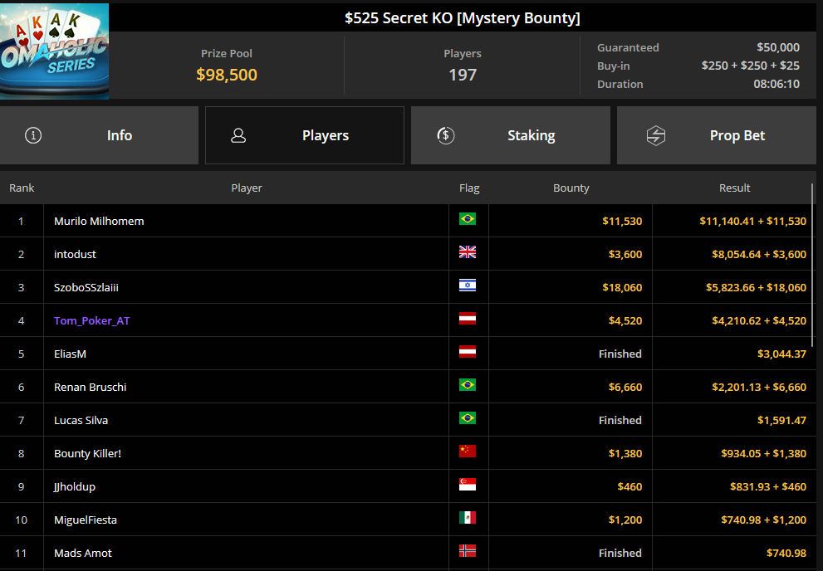This screenshot has width=823, height=571.
Task: Click Mads Amot's result $740.98
Action: tap(786, 554)
